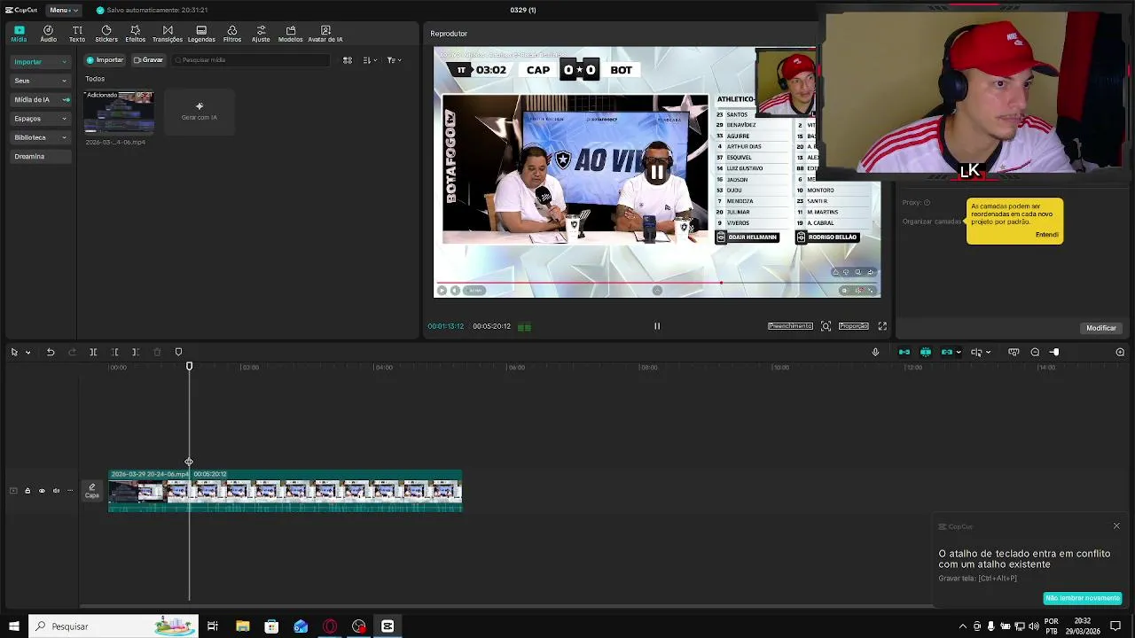The height and width of the screenshot is (638, 1135).
Task: Expand the Mídia de IA section
Action: (x=40, y=99)
